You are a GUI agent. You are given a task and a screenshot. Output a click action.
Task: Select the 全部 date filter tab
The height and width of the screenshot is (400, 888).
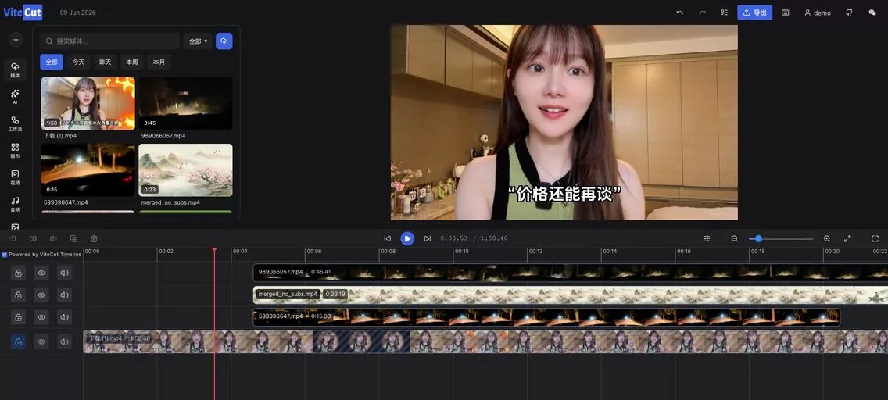(52, 62)
